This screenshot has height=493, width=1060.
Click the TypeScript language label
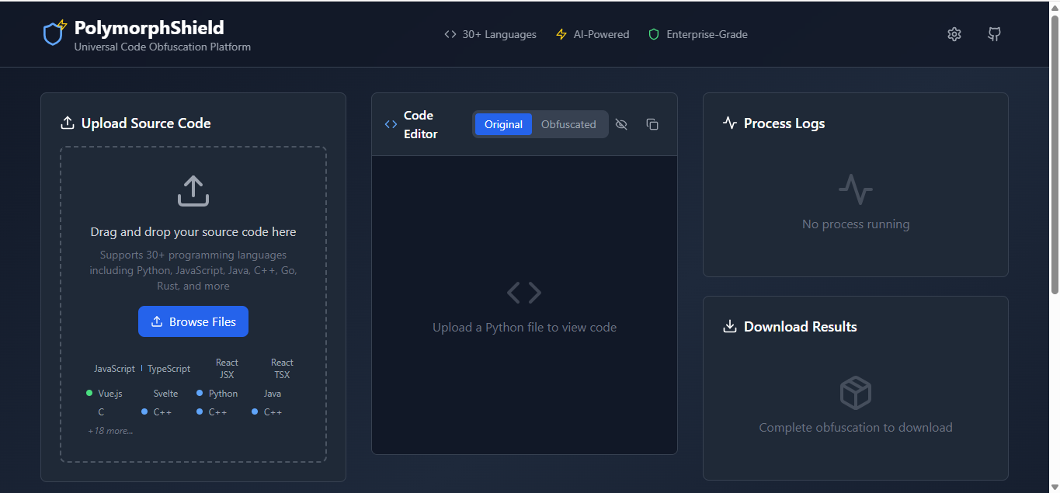[x=169, y=369]
